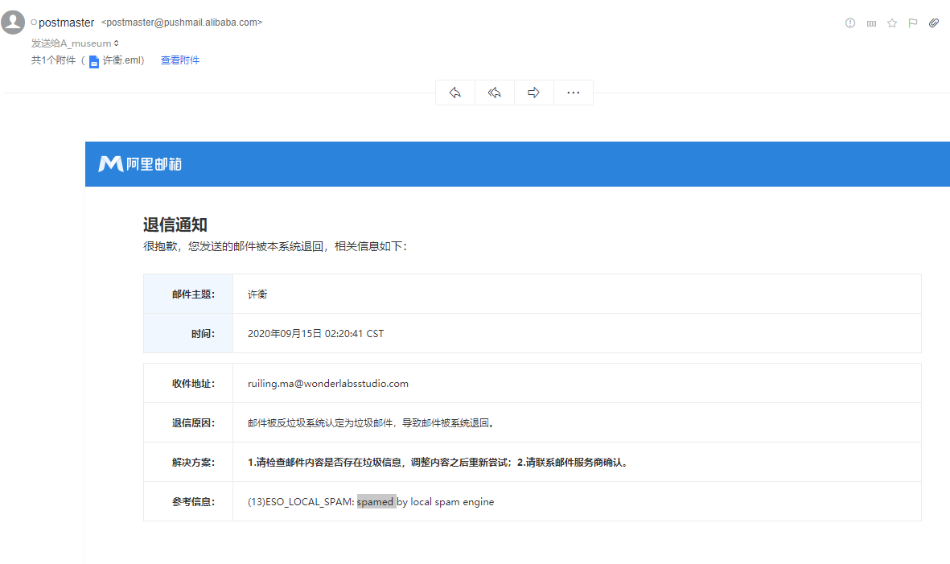Click the postmaster sender avatar

(13, 23)
